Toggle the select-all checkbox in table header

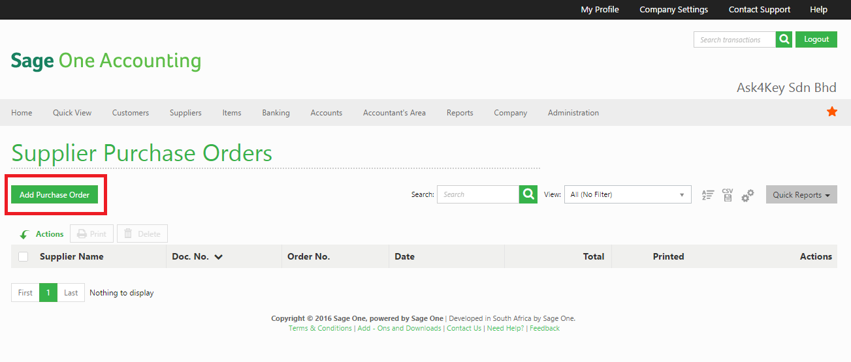point(24,256)
